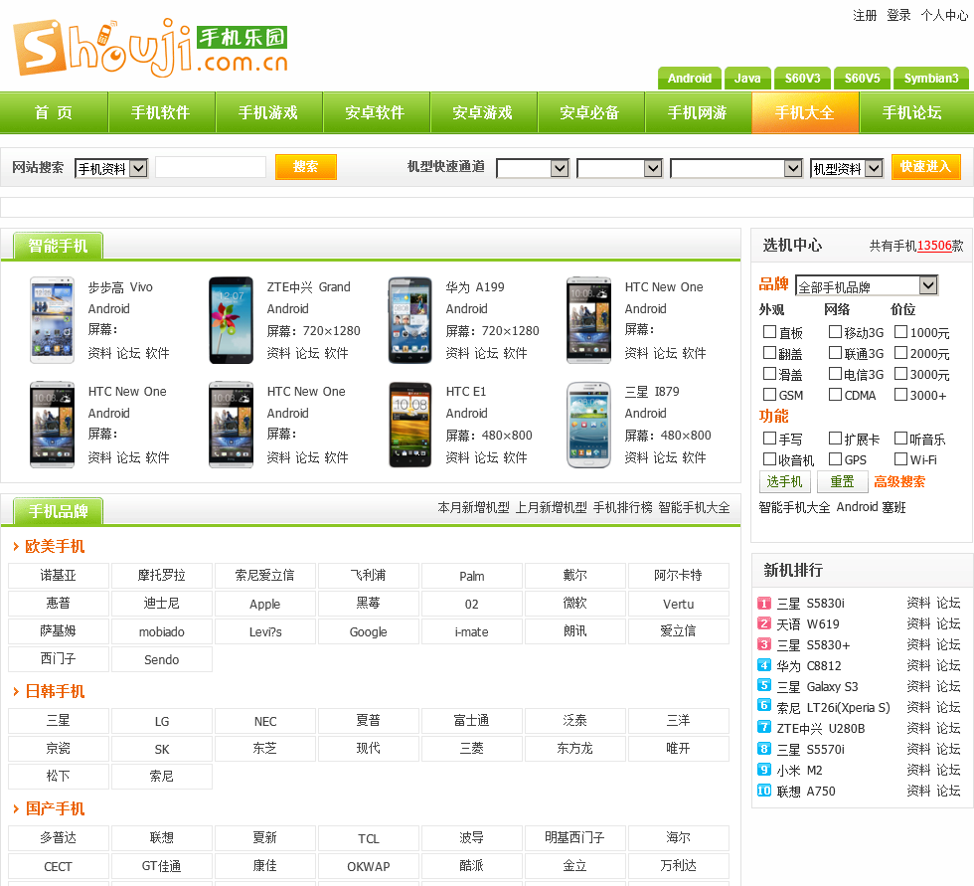Check the 滑盖 appearance checkbox
This screenshot has width=974, height=886.
pos(769,374)
